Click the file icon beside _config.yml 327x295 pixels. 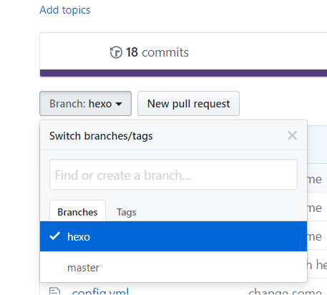54,291
